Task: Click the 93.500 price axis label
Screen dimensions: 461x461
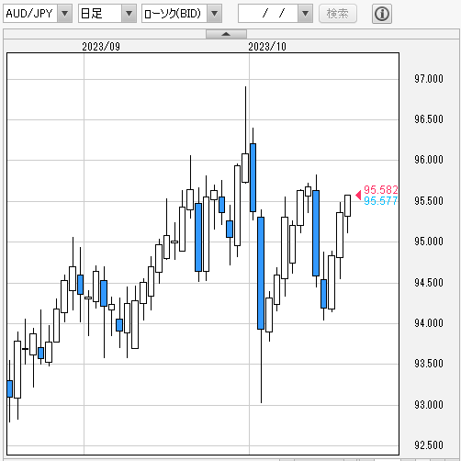Action: (x=429, y=364)
